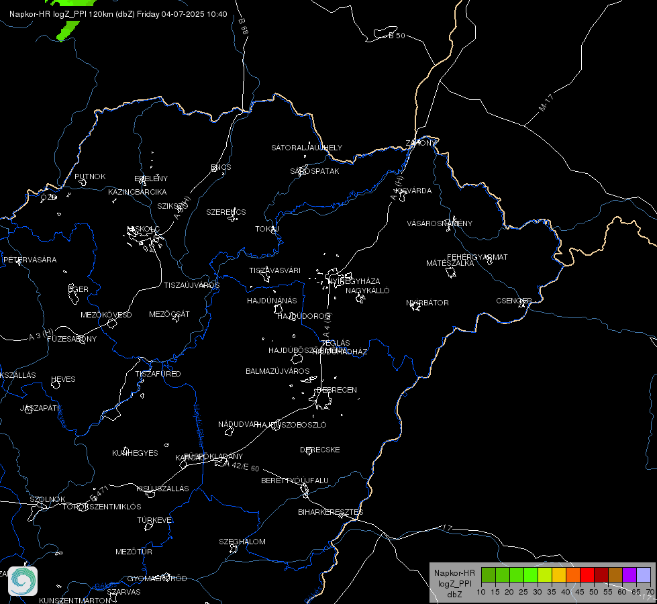Click the MEZŐTÚR label
Image resolution: width=657 pixels, height=604 pixels.
(x=134, y=552)
